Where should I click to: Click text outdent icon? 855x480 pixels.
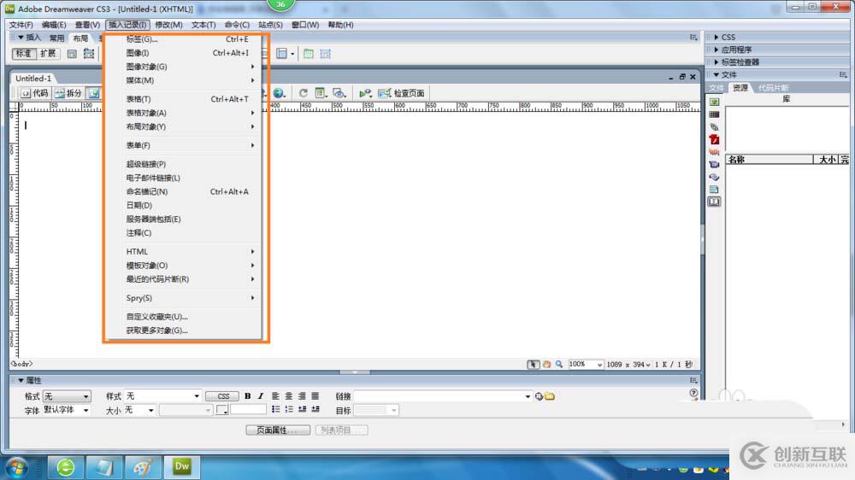[302, 410]
